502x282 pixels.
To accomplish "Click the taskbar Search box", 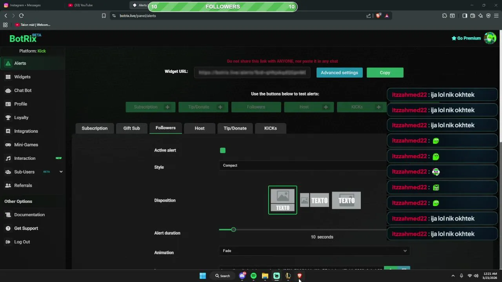I will [x=222, y=276].
